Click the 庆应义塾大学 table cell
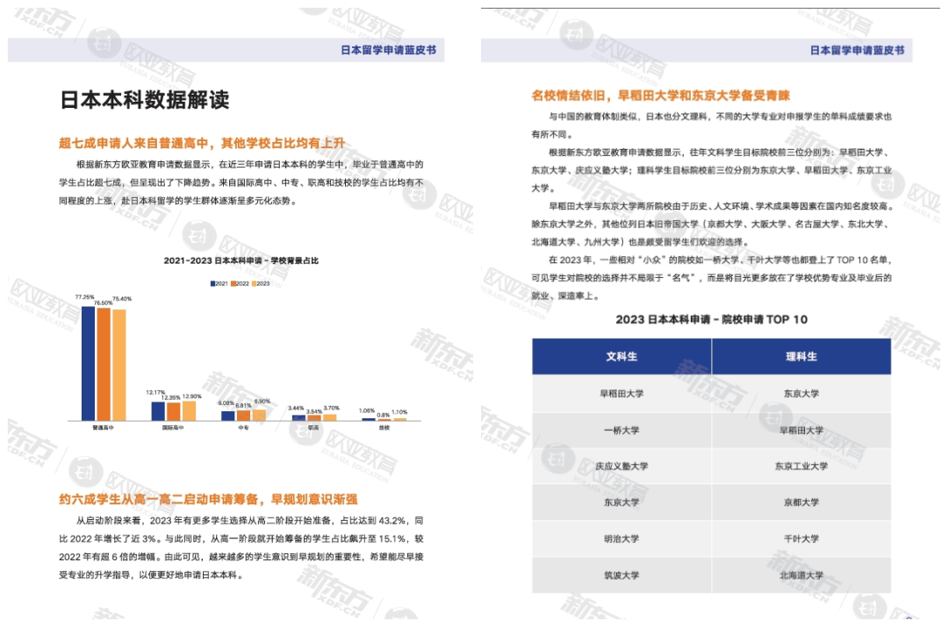The width and height of the screenshot is (948, 627). (x=621, y=467)
